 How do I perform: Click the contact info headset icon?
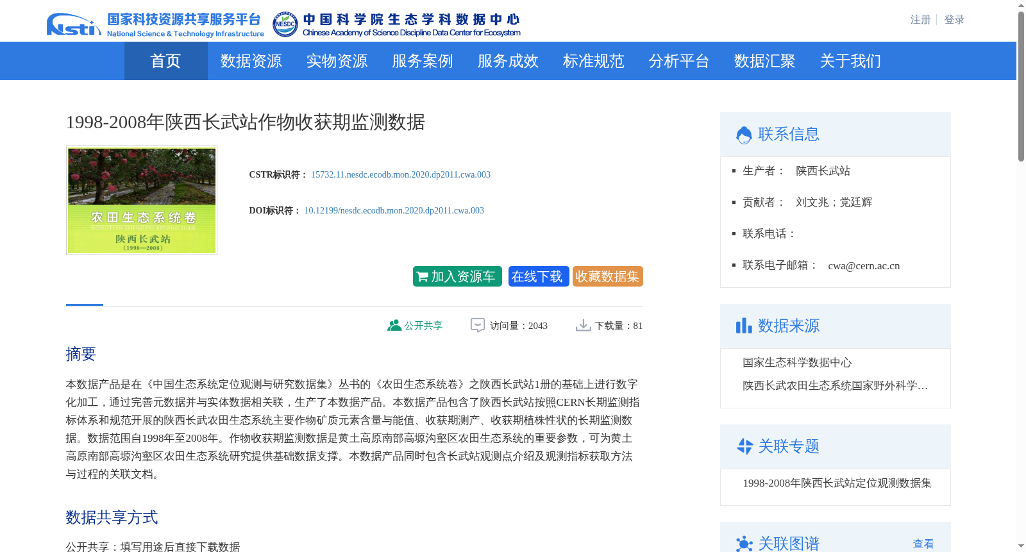pos(744,135)
